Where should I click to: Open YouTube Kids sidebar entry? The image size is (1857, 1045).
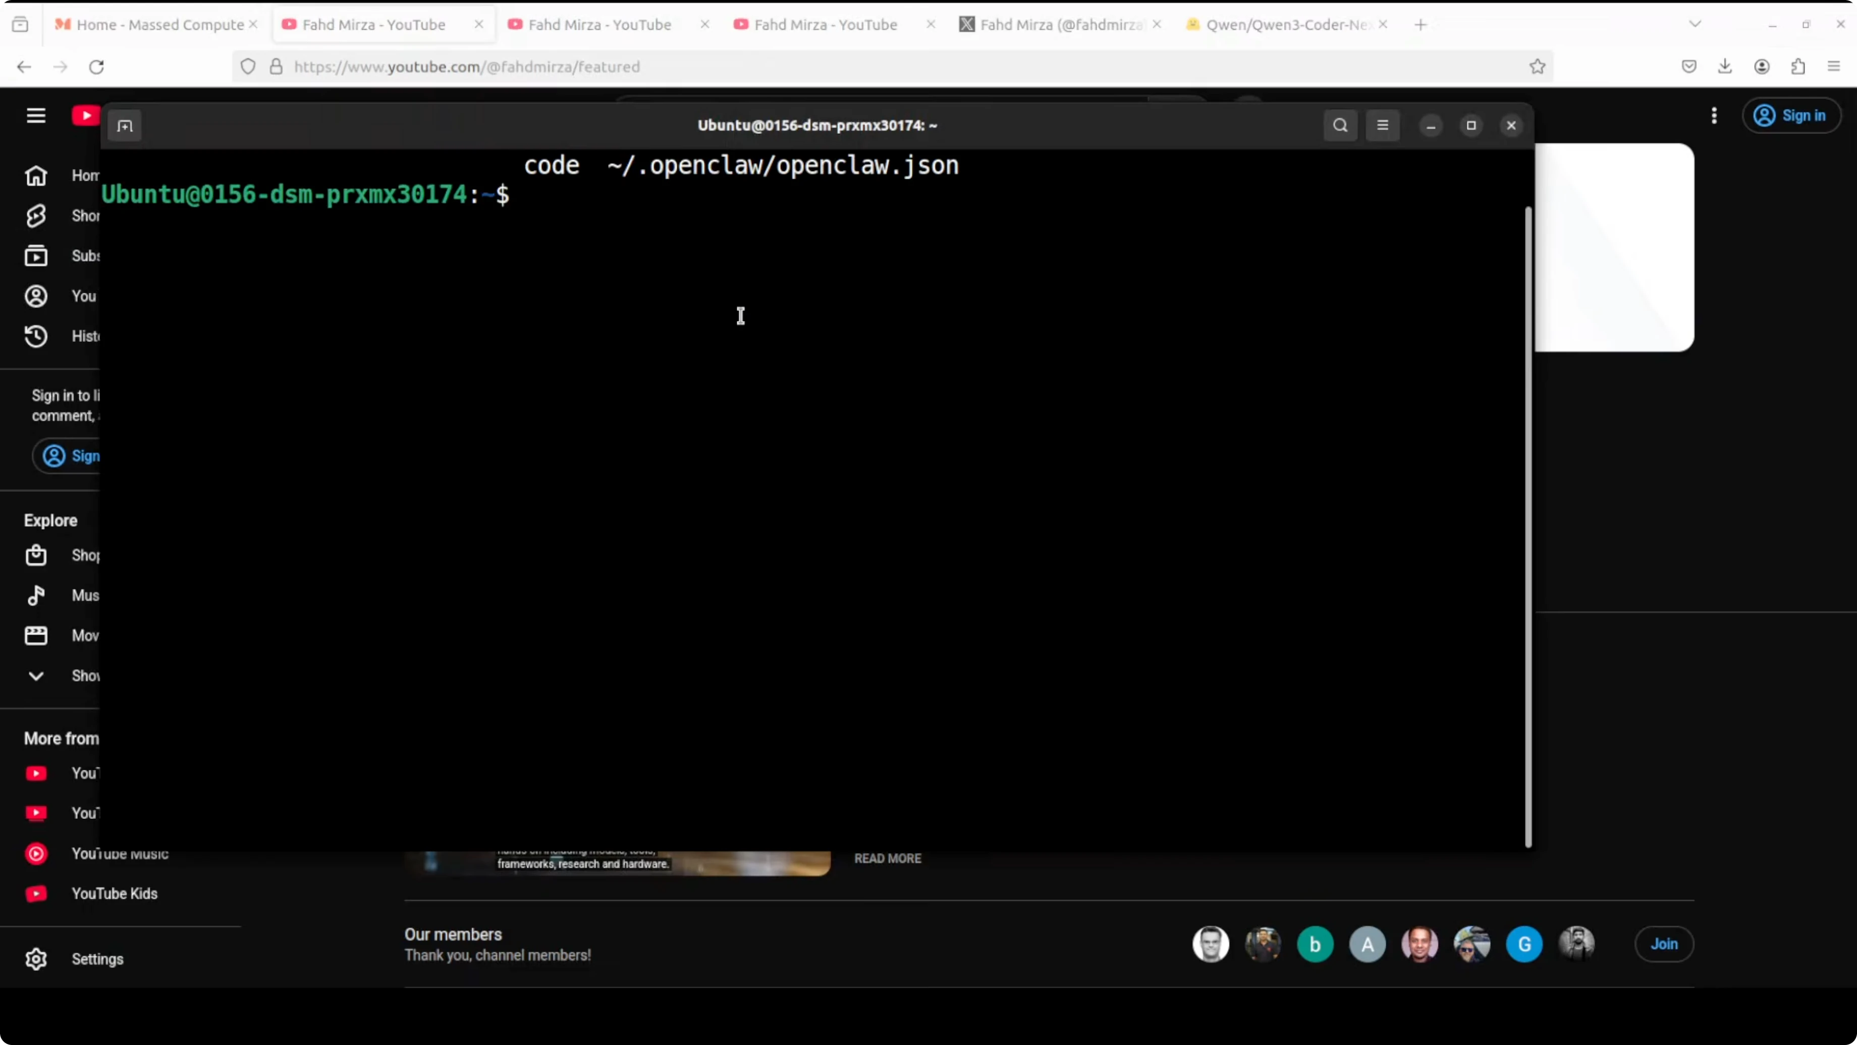point(114,894)
